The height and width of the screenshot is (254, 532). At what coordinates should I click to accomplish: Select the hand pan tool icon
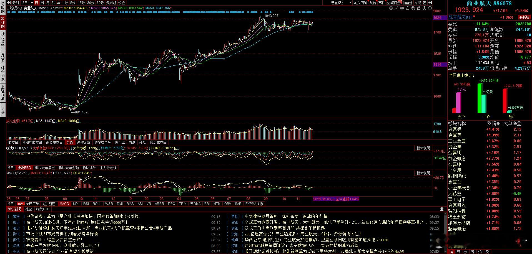(x=413, y=8)
